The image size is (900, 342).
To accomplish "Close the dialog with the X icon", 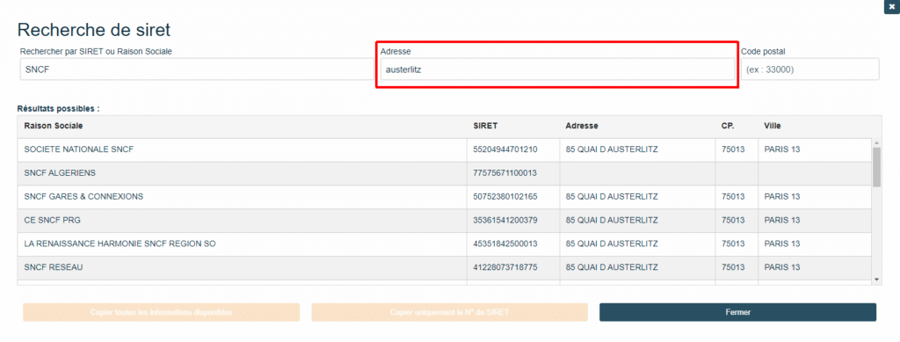I will tap(891, 7).
